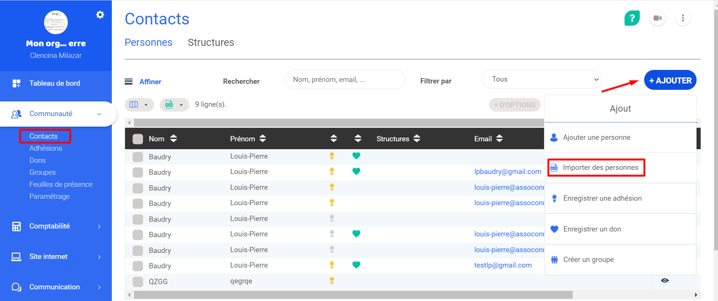Image resolution: width=718 pixels, height=301 pixels.
Task: Click the heart icon beside Enregistrer un don
Action: (554, 229)
